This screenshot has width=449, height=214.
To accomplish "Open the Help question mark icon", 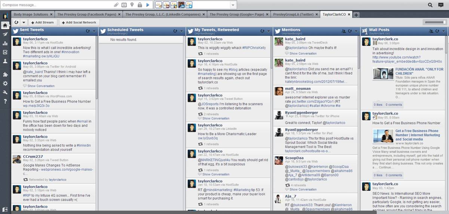I will pyautogui.click(x=5, y=101).
